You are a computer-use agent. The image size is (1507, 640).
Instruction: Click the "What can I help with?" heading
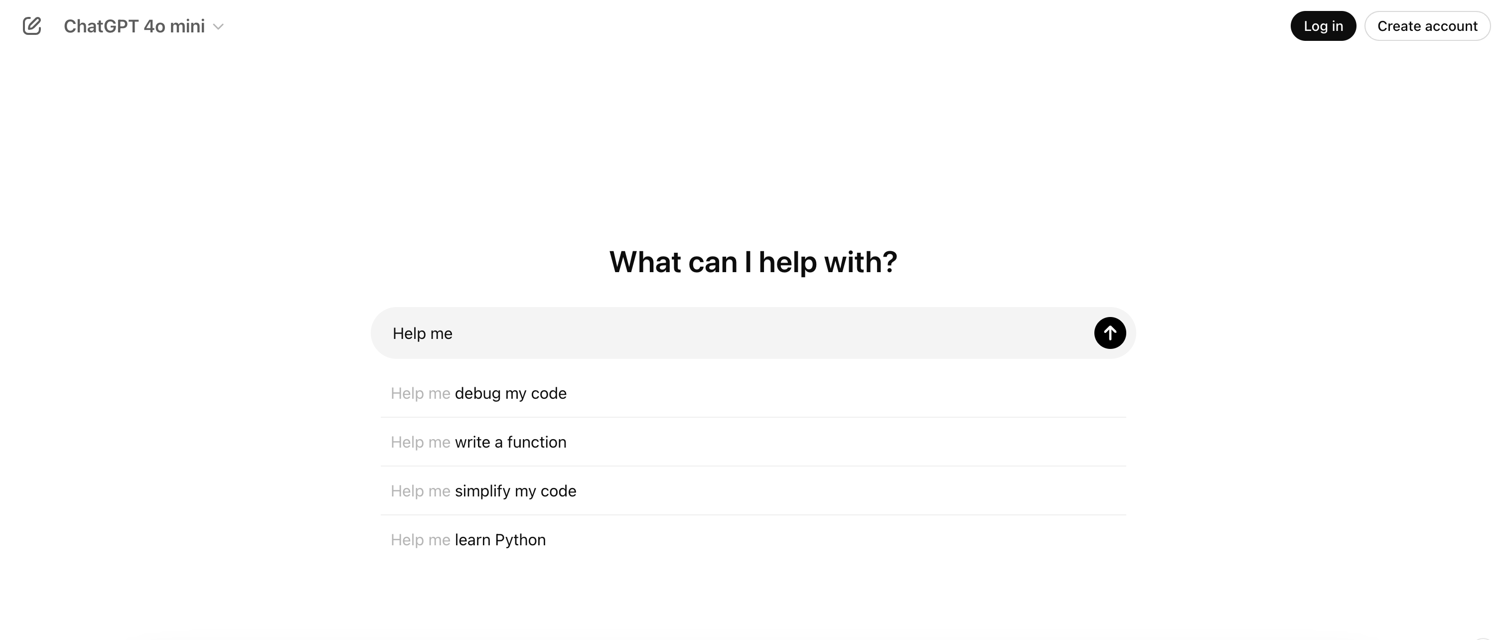coord(753,262)
